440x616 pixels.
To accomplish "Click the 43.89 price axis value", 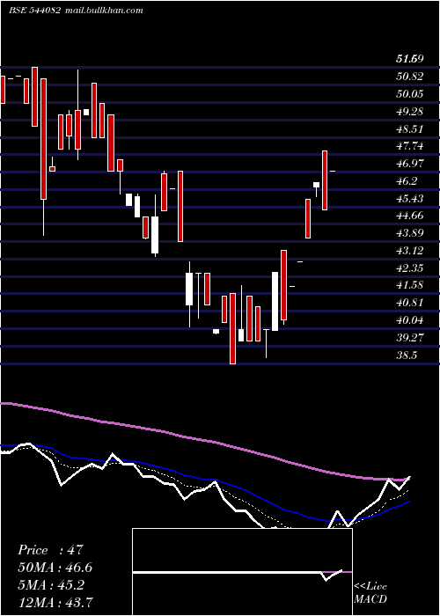I will [410, 233].
